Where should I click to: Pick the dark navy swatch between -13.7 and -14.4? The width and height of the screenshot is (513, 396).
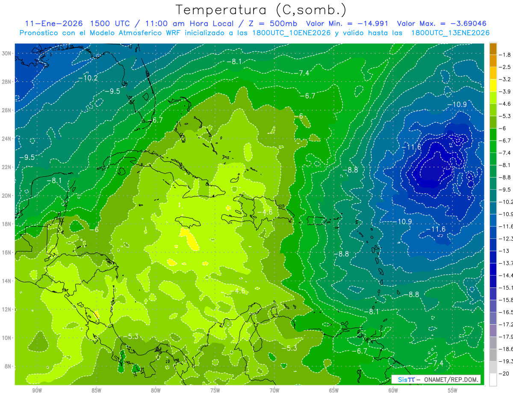click(493, 269)
